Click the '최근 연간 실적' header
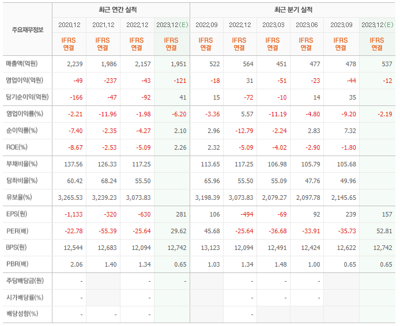The width and height of the screenshot is (400, 326). [x=118, y=10]
